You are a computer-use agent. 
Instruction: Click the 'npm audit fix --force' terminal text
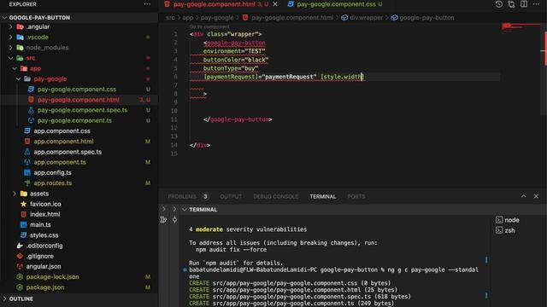[231, 250]
